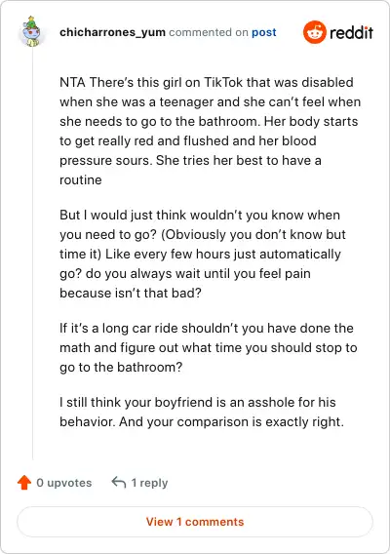
Task: Click the orange Reddit Snoo logo
Action: pos(314,32)
